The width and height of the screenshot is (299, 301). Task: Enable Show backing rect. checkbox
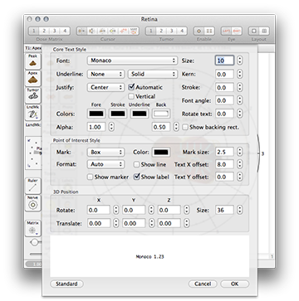point(185,127)
